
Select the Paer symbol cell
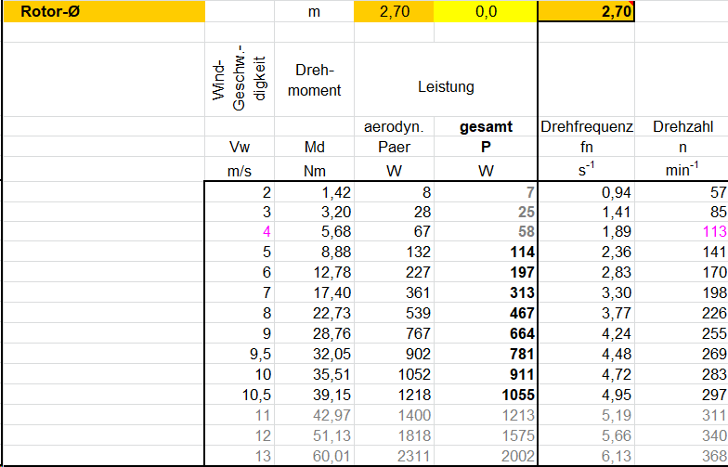[394, 147]
